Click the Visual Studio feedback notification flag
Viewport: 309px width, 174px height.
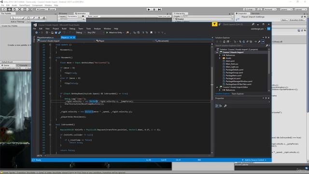pos(214,24)
